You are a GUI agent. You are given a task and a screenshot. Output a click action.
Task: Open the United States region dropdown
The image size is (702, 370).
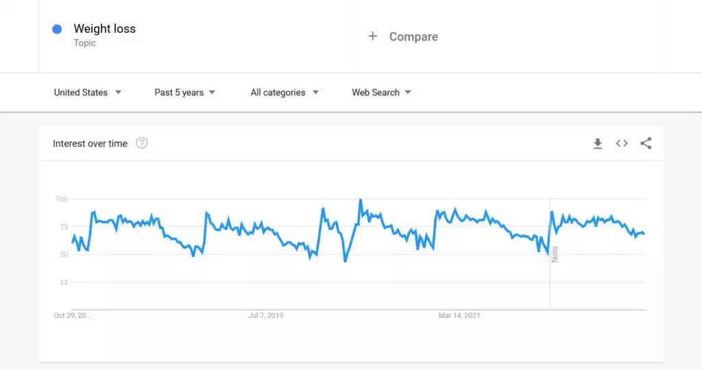(88, 92)
